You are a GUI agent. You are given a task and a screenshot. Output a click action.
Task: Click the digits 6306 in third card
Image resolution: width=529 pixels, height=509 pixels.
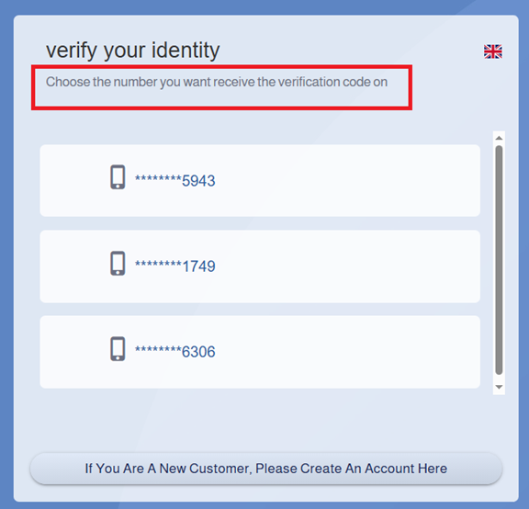(198, 352)
